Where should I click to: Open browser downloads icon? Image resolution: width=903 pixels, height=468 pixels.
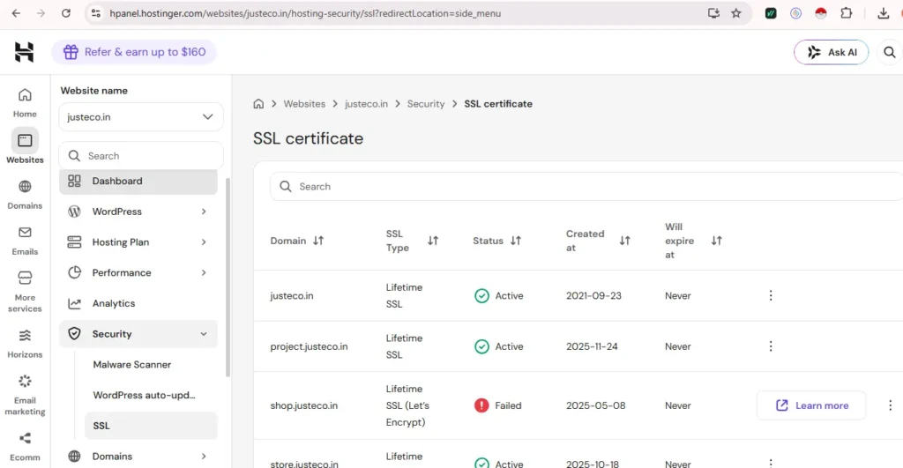coord(884,13)
